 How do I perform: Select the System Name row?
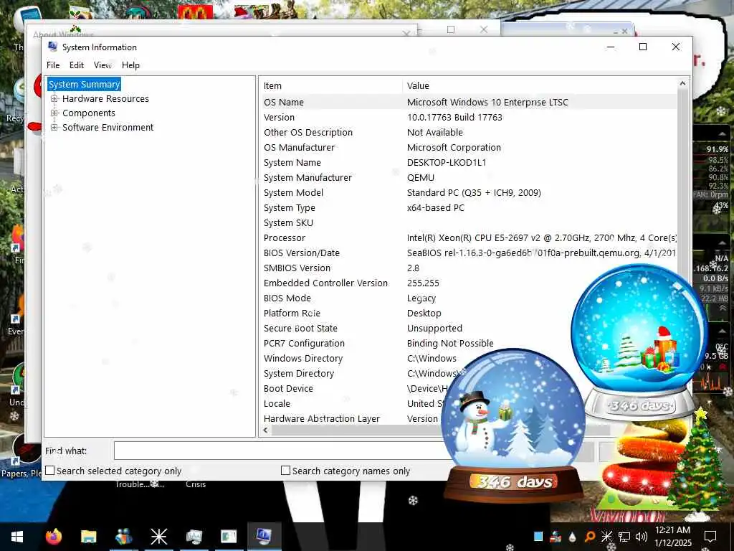[468, 162]
